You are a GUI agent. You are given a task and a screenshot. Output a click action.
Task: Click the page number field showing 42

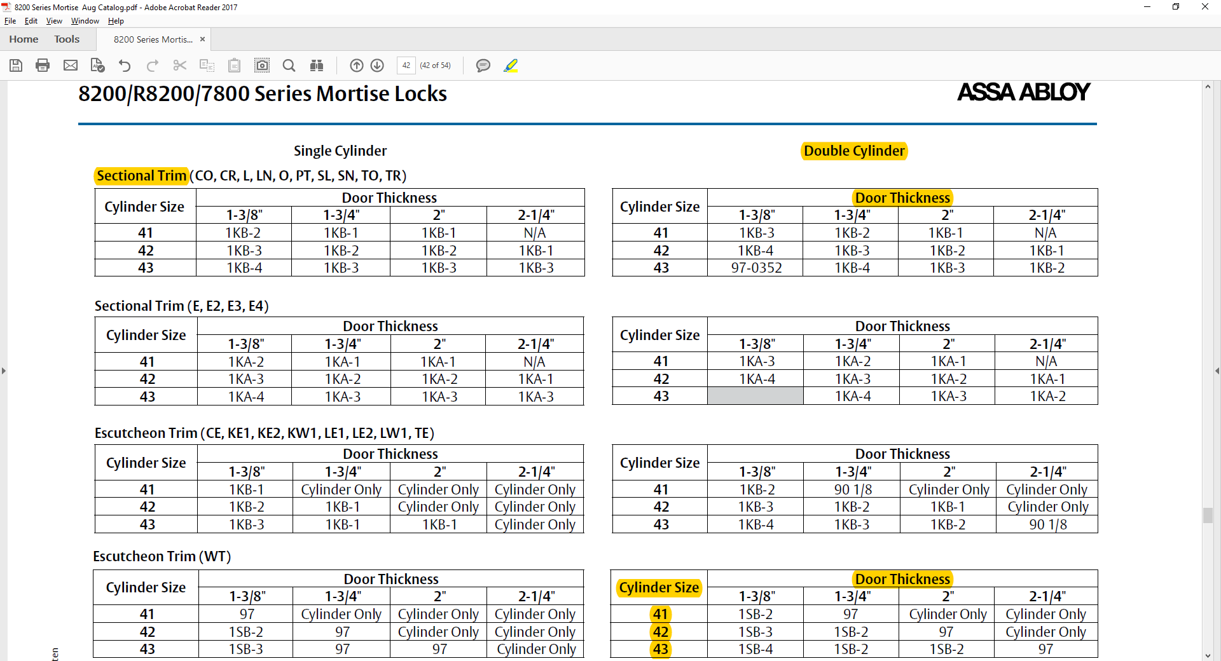coord(406,65)
